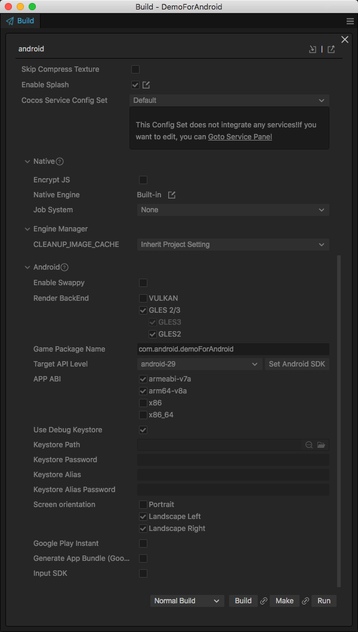Collapse the Engine Manager section
This screenshot has width=358, height=632.
[x=27, y=229]
